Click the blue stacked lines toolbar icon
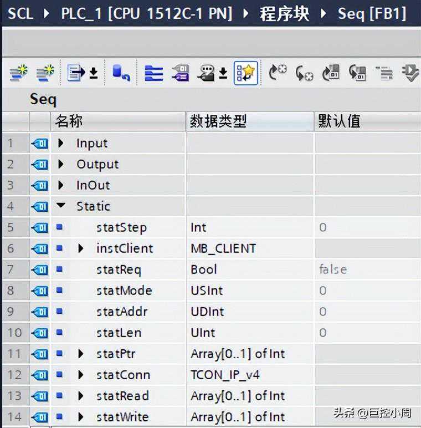This screenshot has height=428, width=421. pos(153,73)
